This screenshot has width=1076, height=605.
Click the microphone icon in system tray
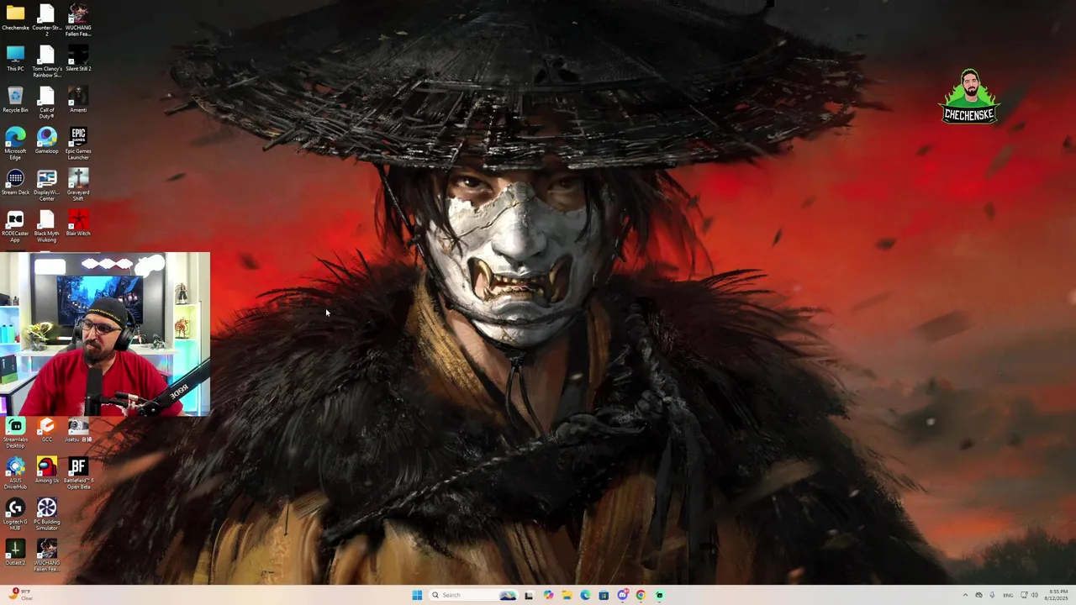[x=992, y=595]
